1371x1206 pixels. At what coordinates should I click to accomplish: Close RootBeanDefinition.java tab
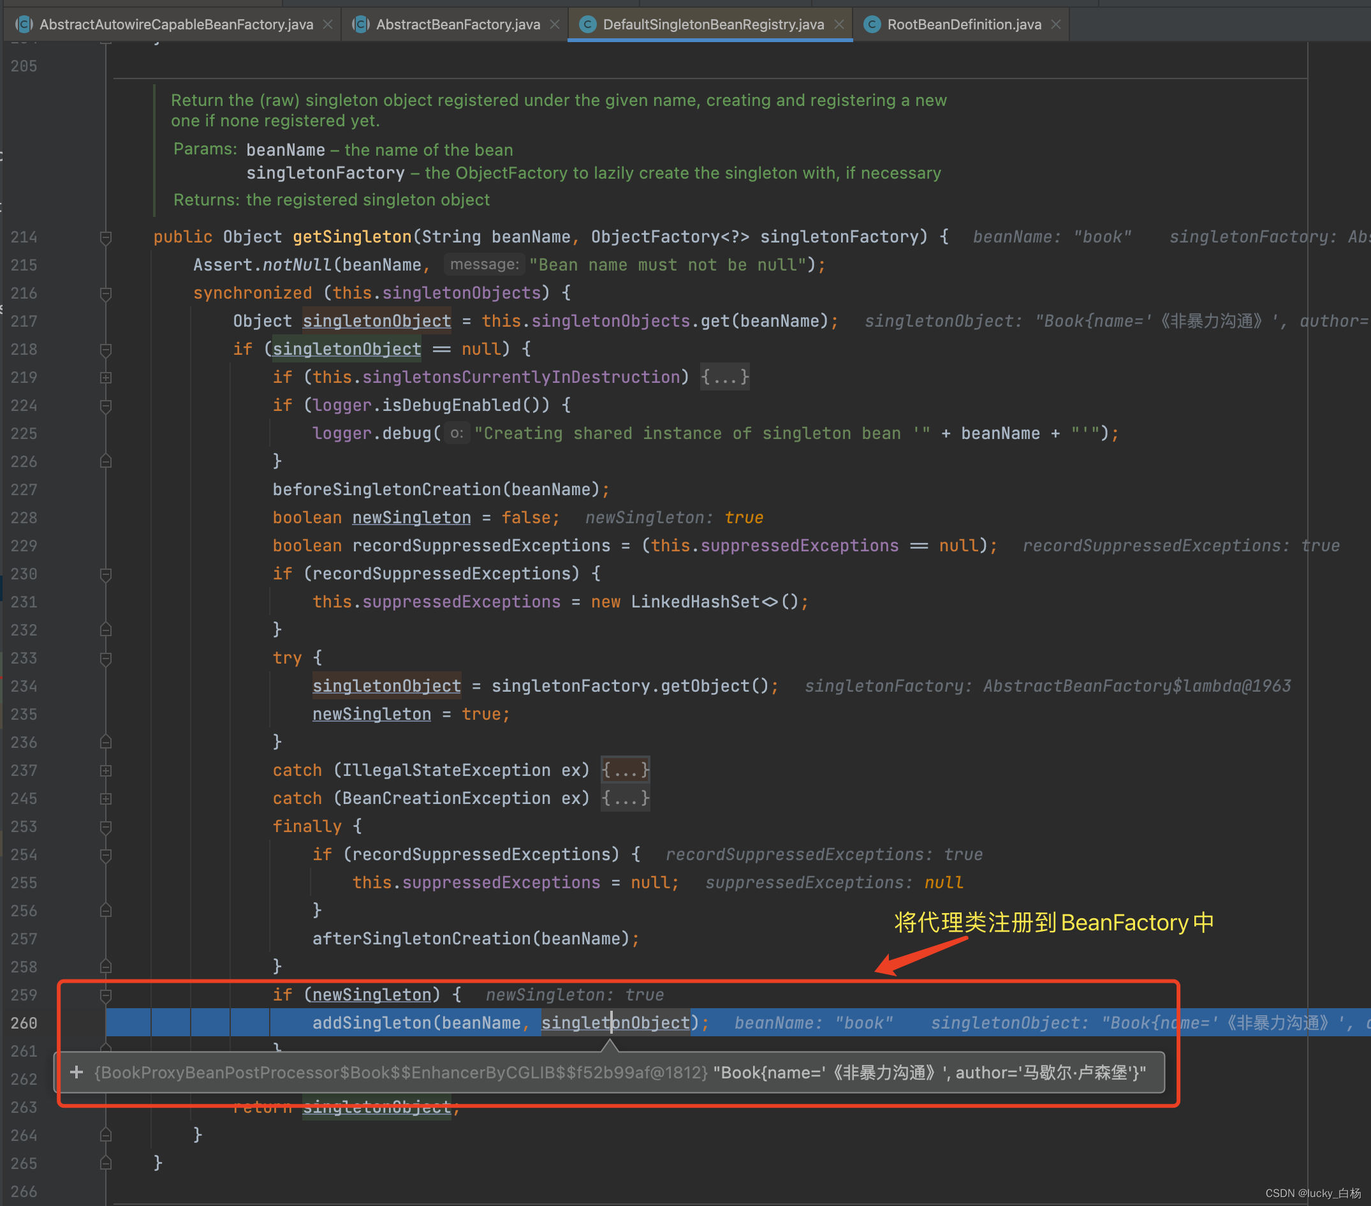pos(1056,24)
